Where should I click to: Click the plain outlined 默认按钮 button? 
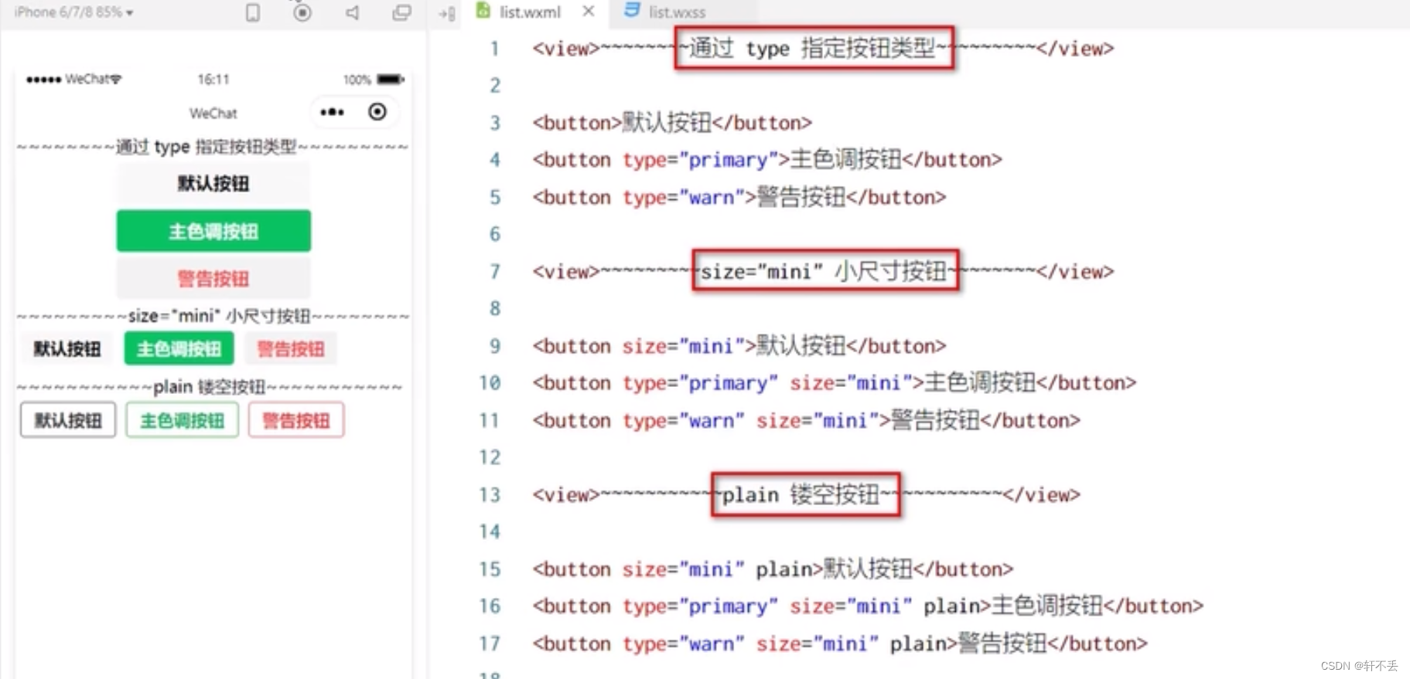(x=68, y=420)
